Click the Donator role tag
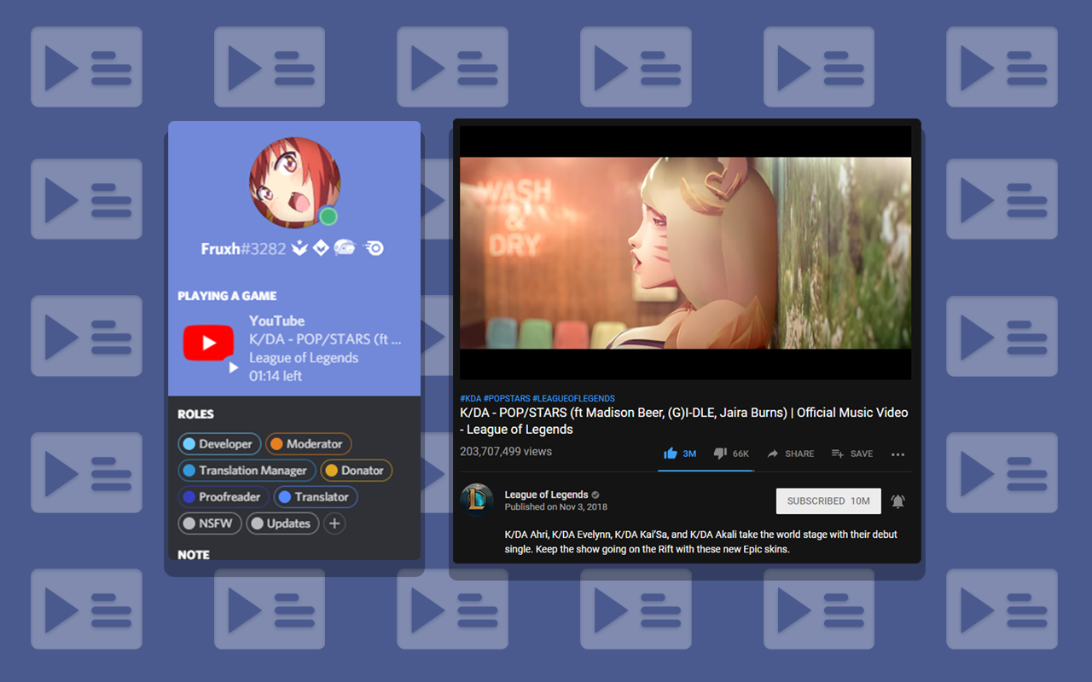This screenshot has width=1092, height=682. [x=356, y=471]
